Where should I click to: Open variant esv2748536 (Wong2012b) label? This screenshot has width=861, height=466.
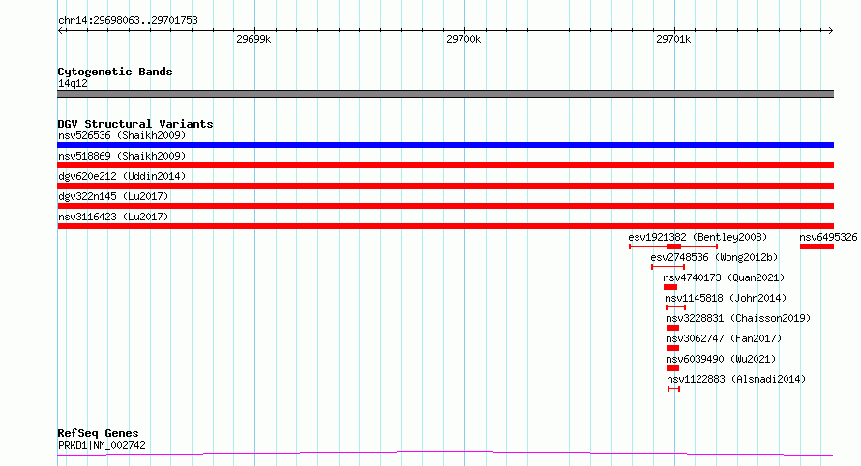click(714, 257)
